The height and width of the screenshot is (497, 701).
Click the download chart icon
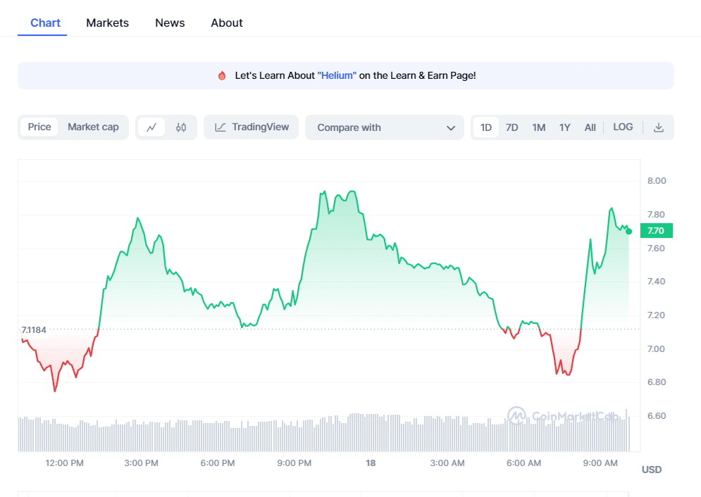click(x=659, y=127)
